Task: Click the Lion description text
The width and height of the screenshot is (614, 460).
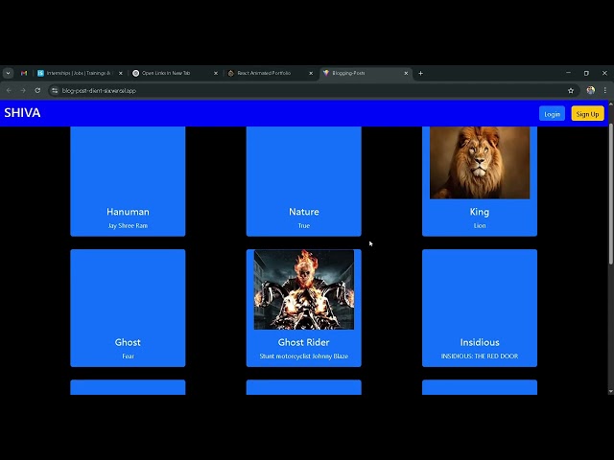Action: click(480, 226)
